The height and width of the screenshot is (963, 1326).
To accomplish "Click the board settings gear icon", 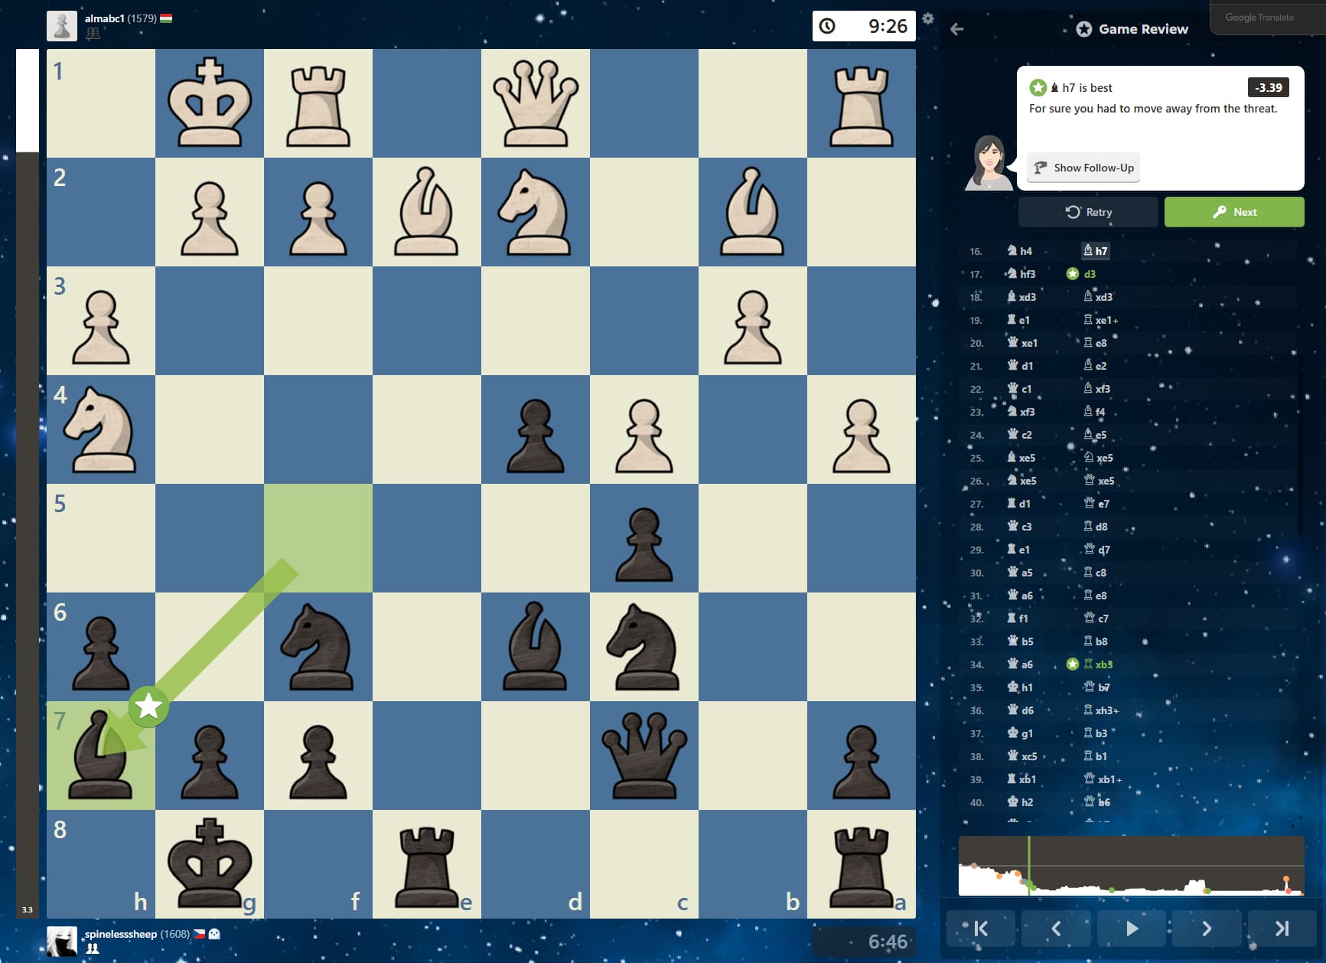I will (928, 18).
